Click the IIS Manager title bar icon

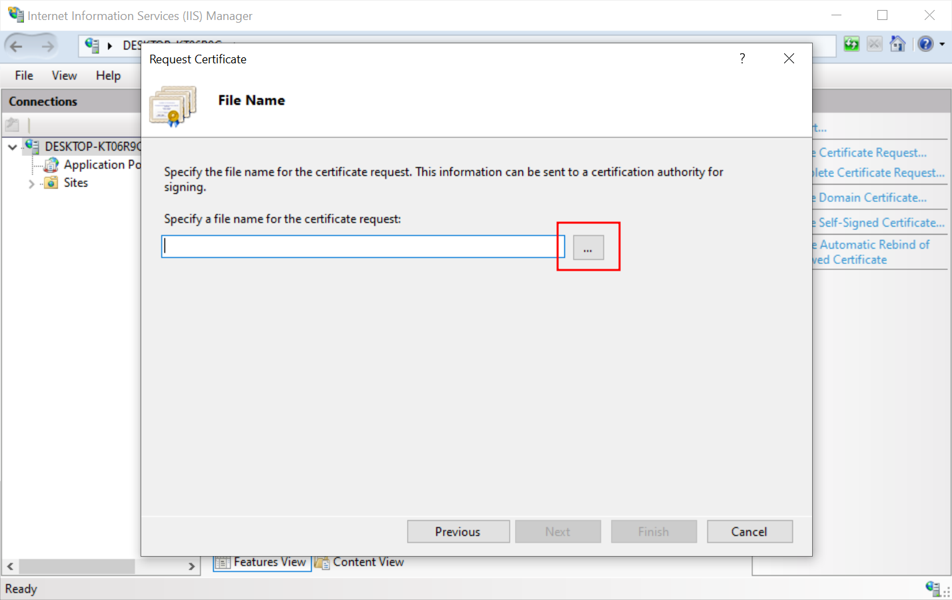coord(15,15)
